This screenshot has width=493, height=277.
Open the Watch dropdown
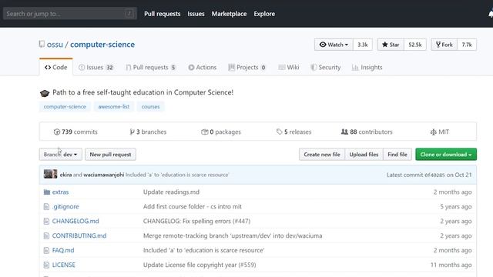point(334,45)
